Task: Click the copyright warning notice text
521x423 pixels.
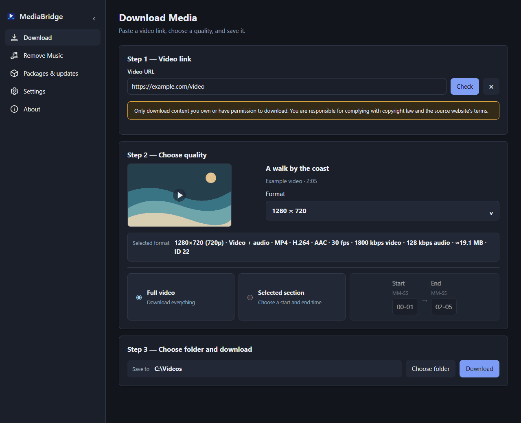Action: [x=311, y=111]
